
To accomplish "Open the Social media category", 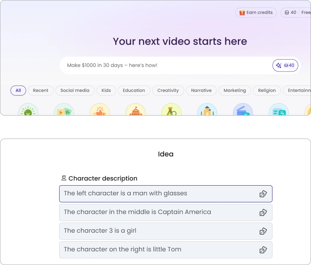I will point(75,90).
